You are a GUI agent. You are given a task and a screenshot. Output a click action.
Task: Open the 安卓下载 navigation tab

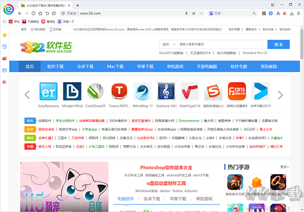(86, 66)
